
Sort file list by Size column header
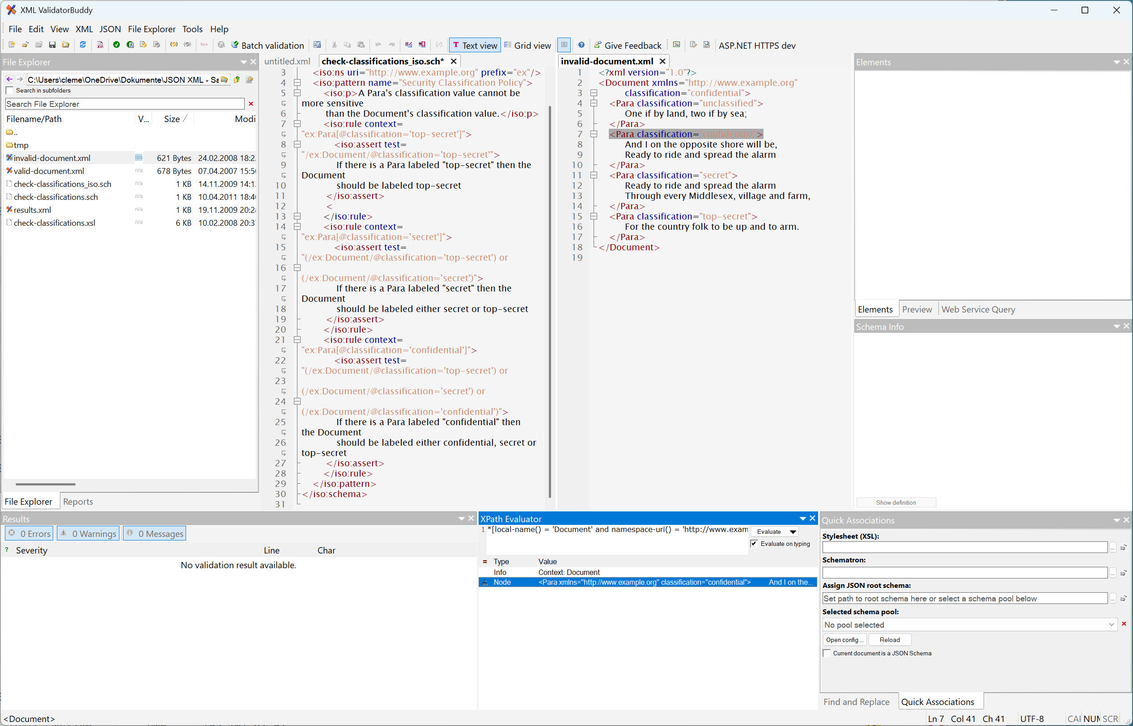click(172, 119)
